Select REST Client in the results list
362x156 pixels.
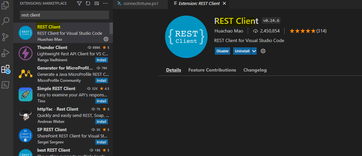point(63,33)
